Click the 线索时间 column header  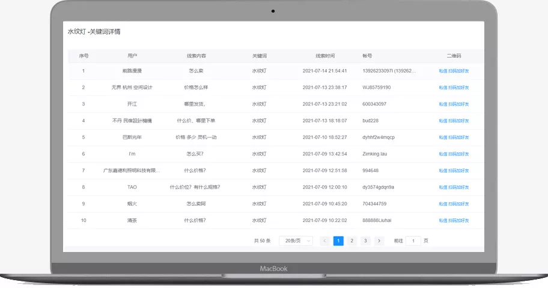pyautogui.click(x=325, y=56)
